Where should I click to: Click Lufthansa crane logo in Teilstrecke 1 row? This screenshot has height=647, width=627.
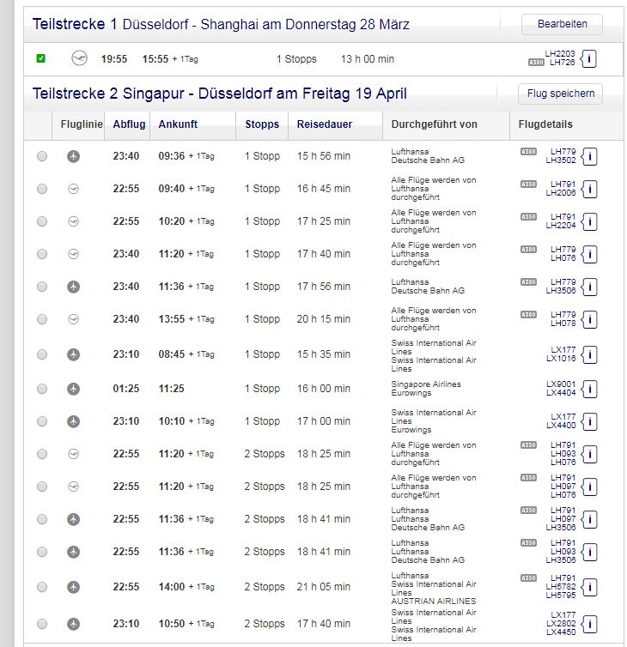(x=80, y=59)
